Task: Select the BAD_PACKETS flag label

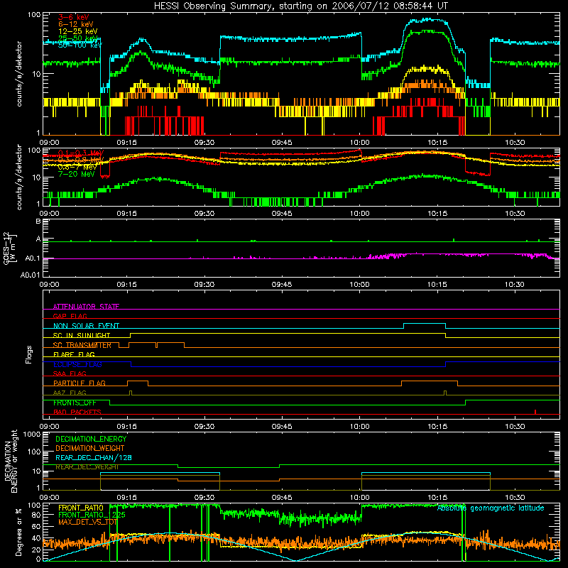Action: pos(77,412)
